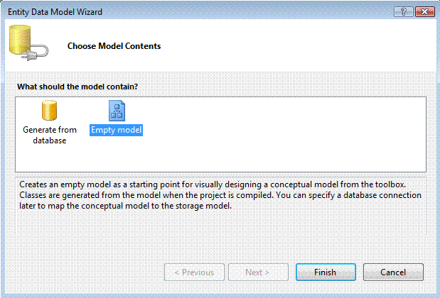Click the disabled Next button

(x=258, y=272)
